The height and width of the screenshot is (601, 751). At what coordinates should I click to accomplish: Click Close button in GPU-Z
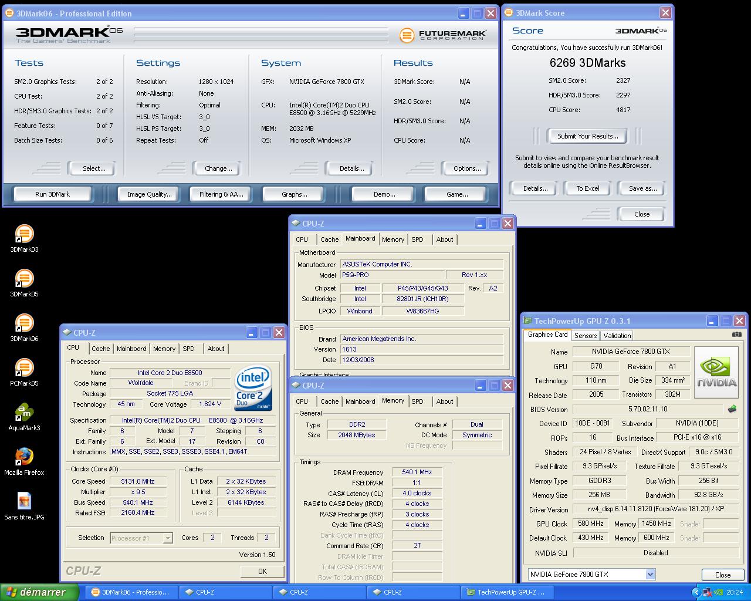(x=723, y=575)
